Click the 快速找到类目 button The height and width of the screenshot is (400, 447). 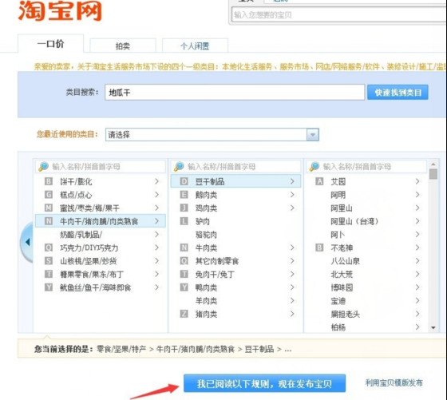pyautogui.click(x=398, y=93)
